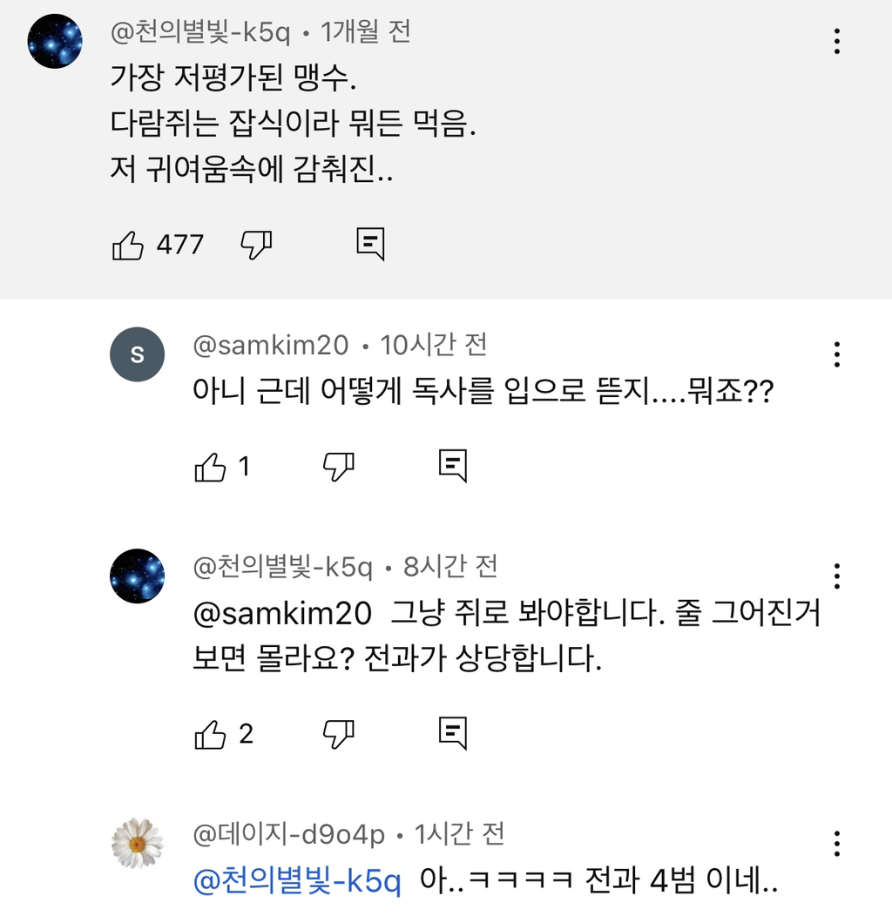Open more options for the top comment
The height and width of the screenshot is (916, 892).
click(x=837, y=41)
